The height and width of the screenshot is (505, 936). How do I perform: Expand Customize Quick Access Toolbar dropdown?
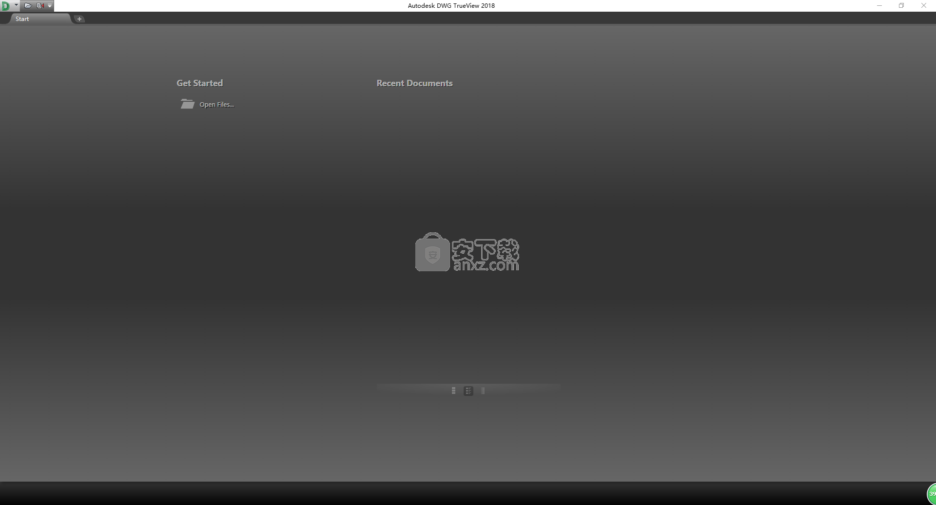(50, 5)
